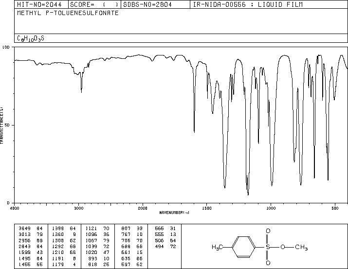The width and height of the screenshot is (348, 269).
Task: Select the 1121 peak table row
Action: pyautogui.click(x=97, y=229)
